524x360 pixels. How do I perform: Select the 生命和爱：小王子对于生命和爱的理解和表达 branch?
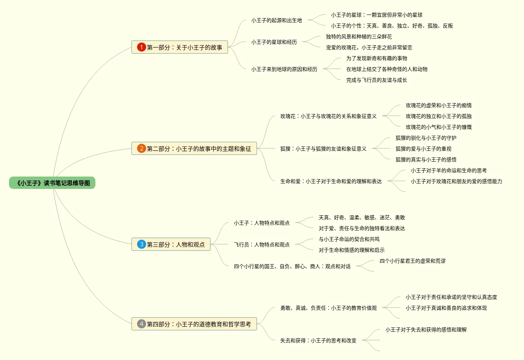pyautogui.click(x=331, y=181)
